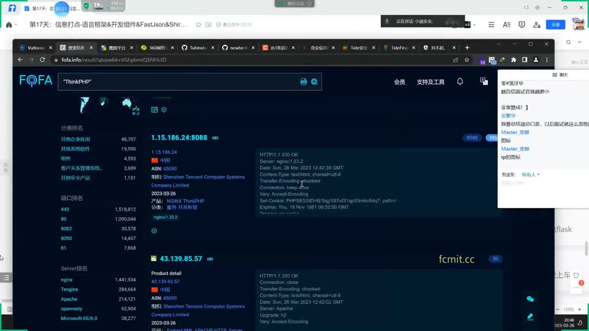
Task: Click the add collaborator icon in document toolbar
Action: (537, 24)
